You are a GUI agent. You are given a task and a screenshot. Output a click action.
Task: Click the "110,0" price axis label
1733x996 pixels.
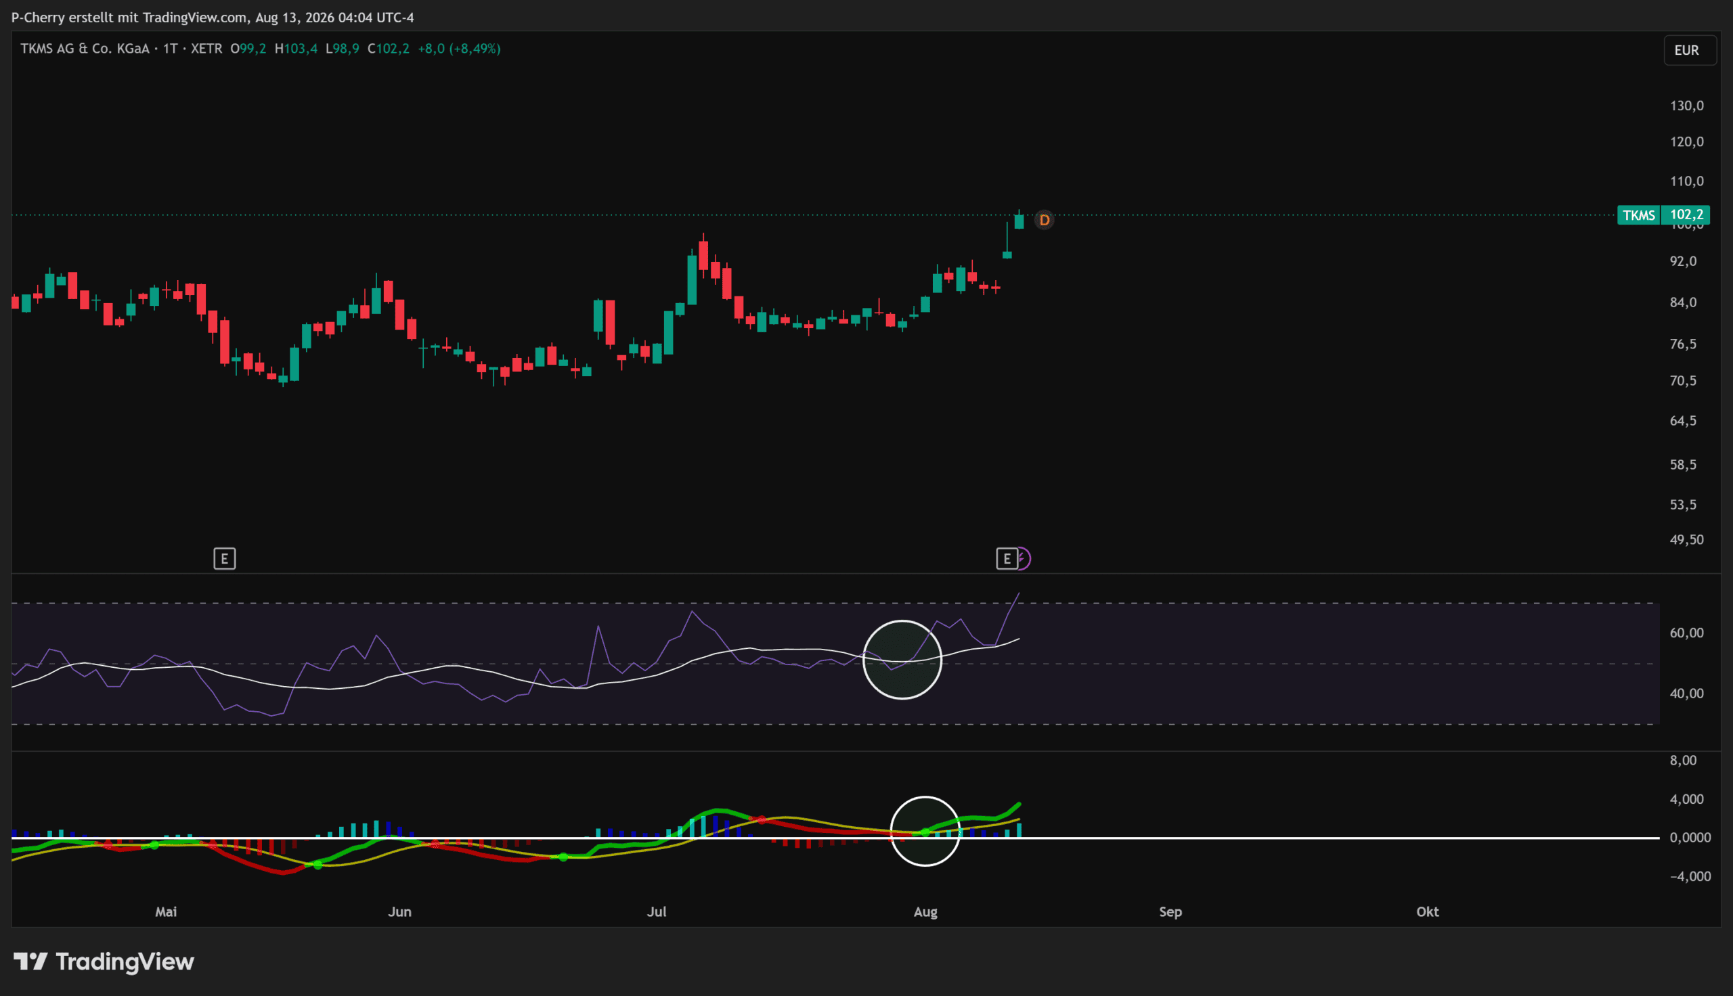(1687, 182)
